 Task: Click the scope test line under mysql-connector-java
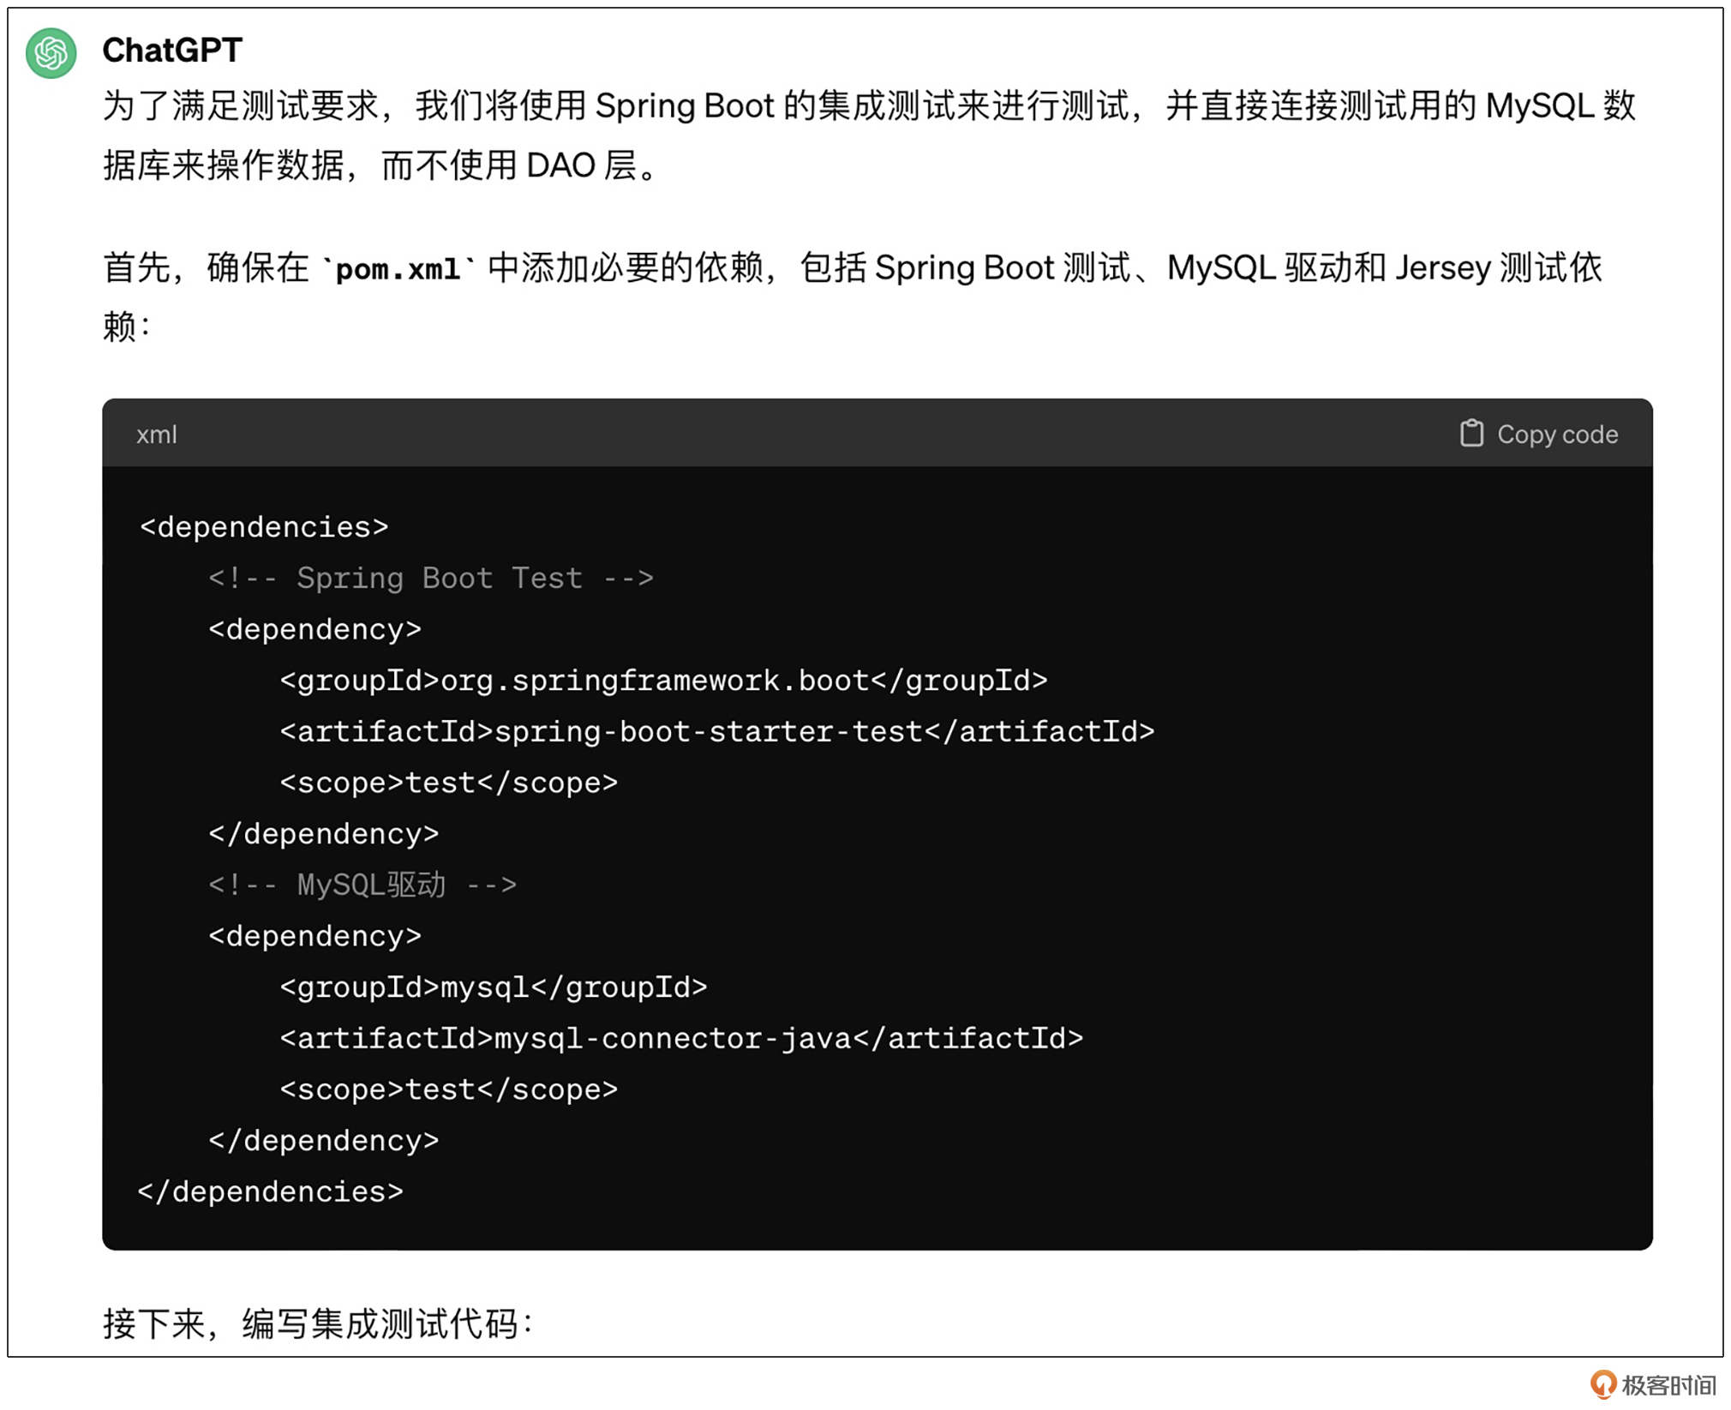point(448,1089)
